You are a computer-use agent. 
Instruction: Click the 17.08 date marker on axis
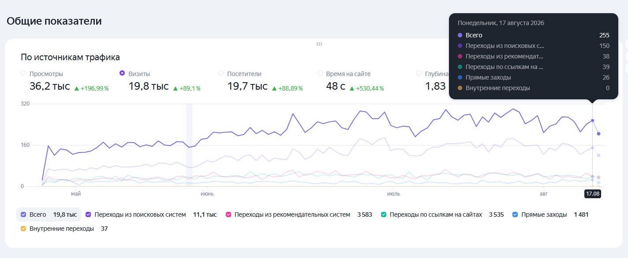click(592, 193)
